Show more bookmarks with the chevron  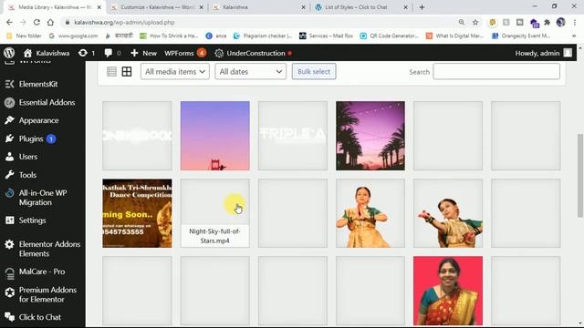574,36
